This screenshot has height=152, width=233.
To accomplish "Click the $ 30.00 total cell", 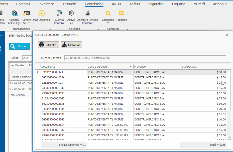I will point(203,104).
